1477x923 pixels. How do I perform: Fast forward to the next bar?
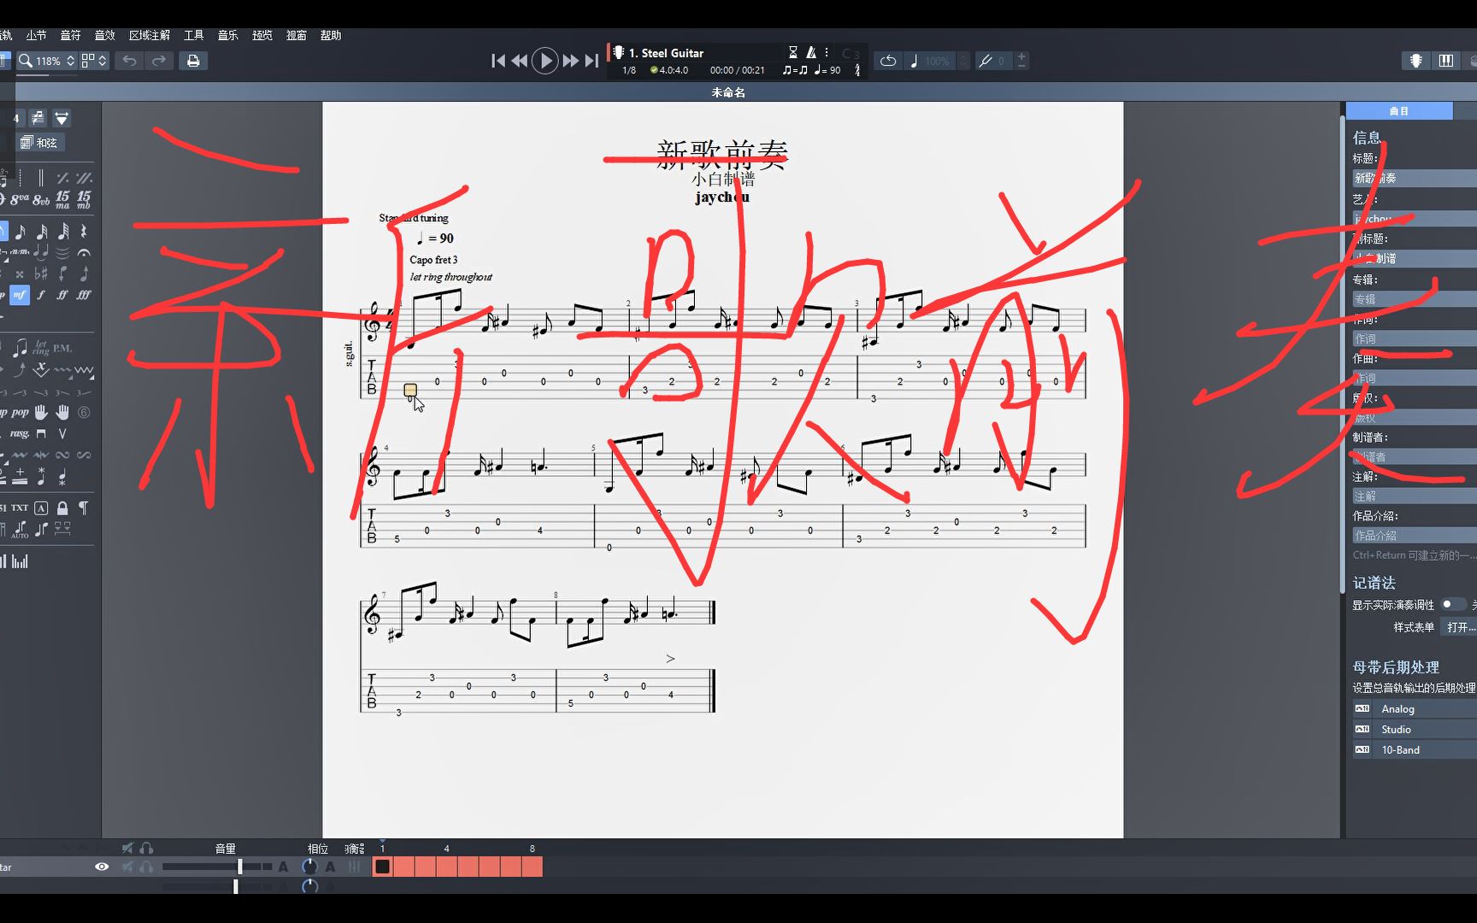point(570,61)
